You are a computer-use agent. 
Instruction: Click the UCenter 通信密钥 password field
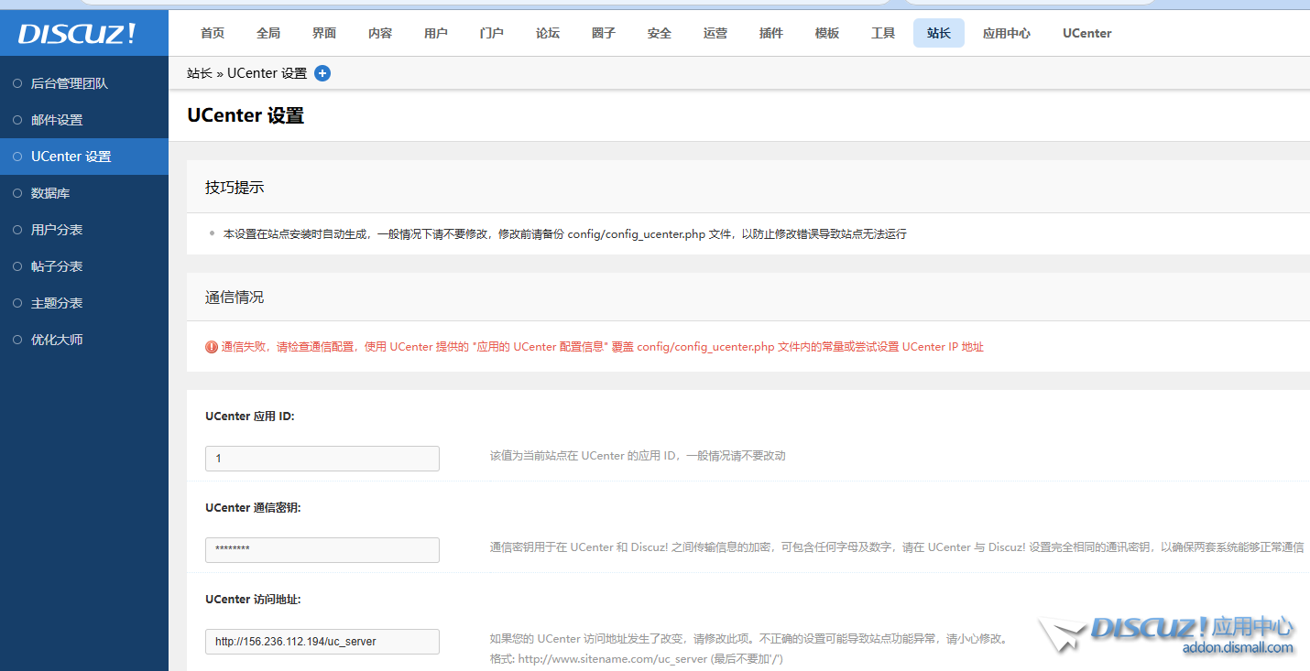coord(322,550)
